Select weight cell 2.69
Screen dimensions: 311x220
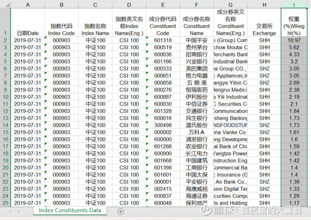pos(294,83)
